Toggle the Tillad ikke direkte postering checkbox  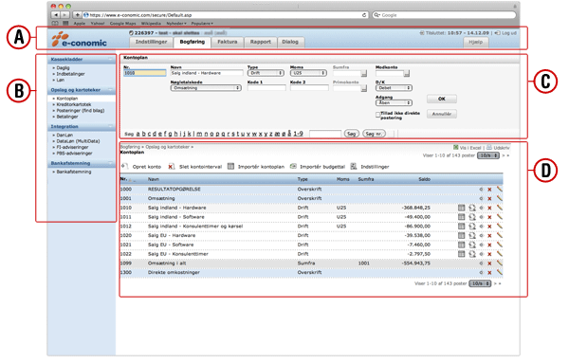377,115
